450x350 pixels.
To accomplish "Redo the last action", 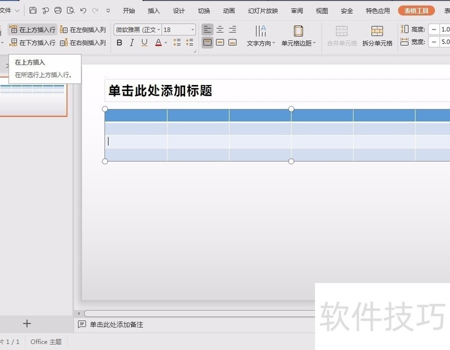I will [x=95, y=11].
